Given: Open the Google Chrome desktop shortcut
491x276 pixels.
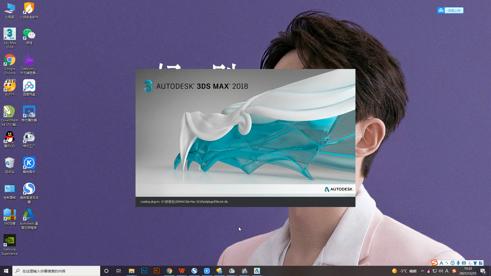Looking at the screenshot, I should click(x=10, y=64).
